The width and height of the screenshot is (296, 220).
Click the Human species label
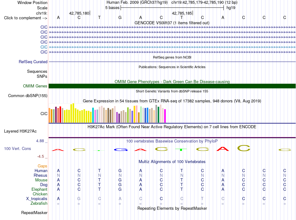[41, 171]
